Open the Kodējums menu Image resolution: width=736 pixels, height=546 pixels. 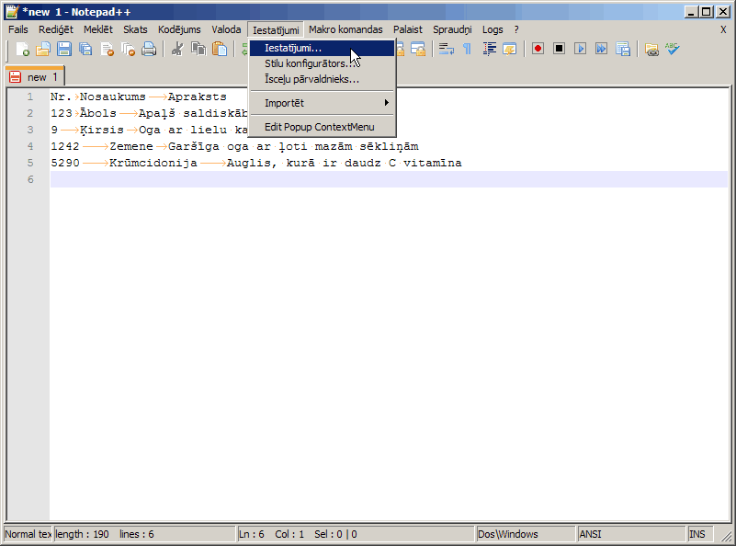click(179, 29)
